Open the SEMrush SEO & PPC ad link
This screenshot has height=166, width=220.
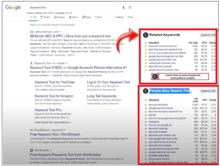71,36
